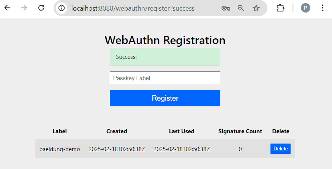View site information icon in address bar
Image resolution: width=332 pixels, height=169 pixels.
(x=62, y=8)
